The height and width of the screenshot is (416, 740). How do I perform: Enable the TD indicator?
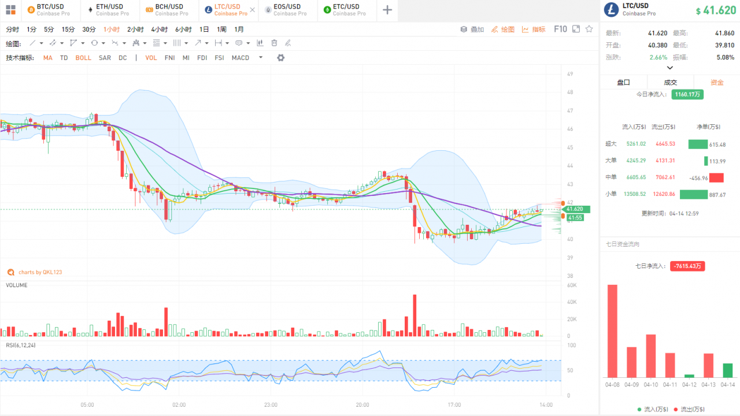pyautogui.click(x=64, y=58)
